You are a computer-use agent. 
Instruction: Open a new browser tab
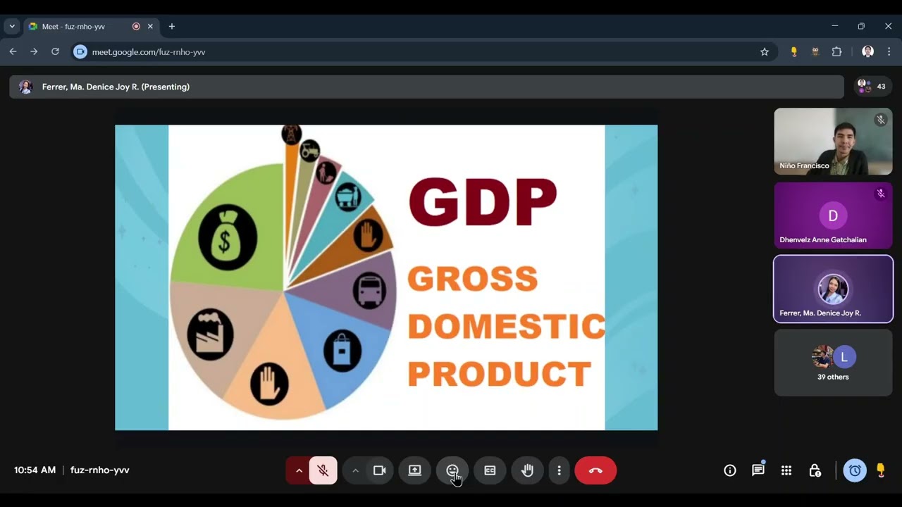click(x=171, y=26)
